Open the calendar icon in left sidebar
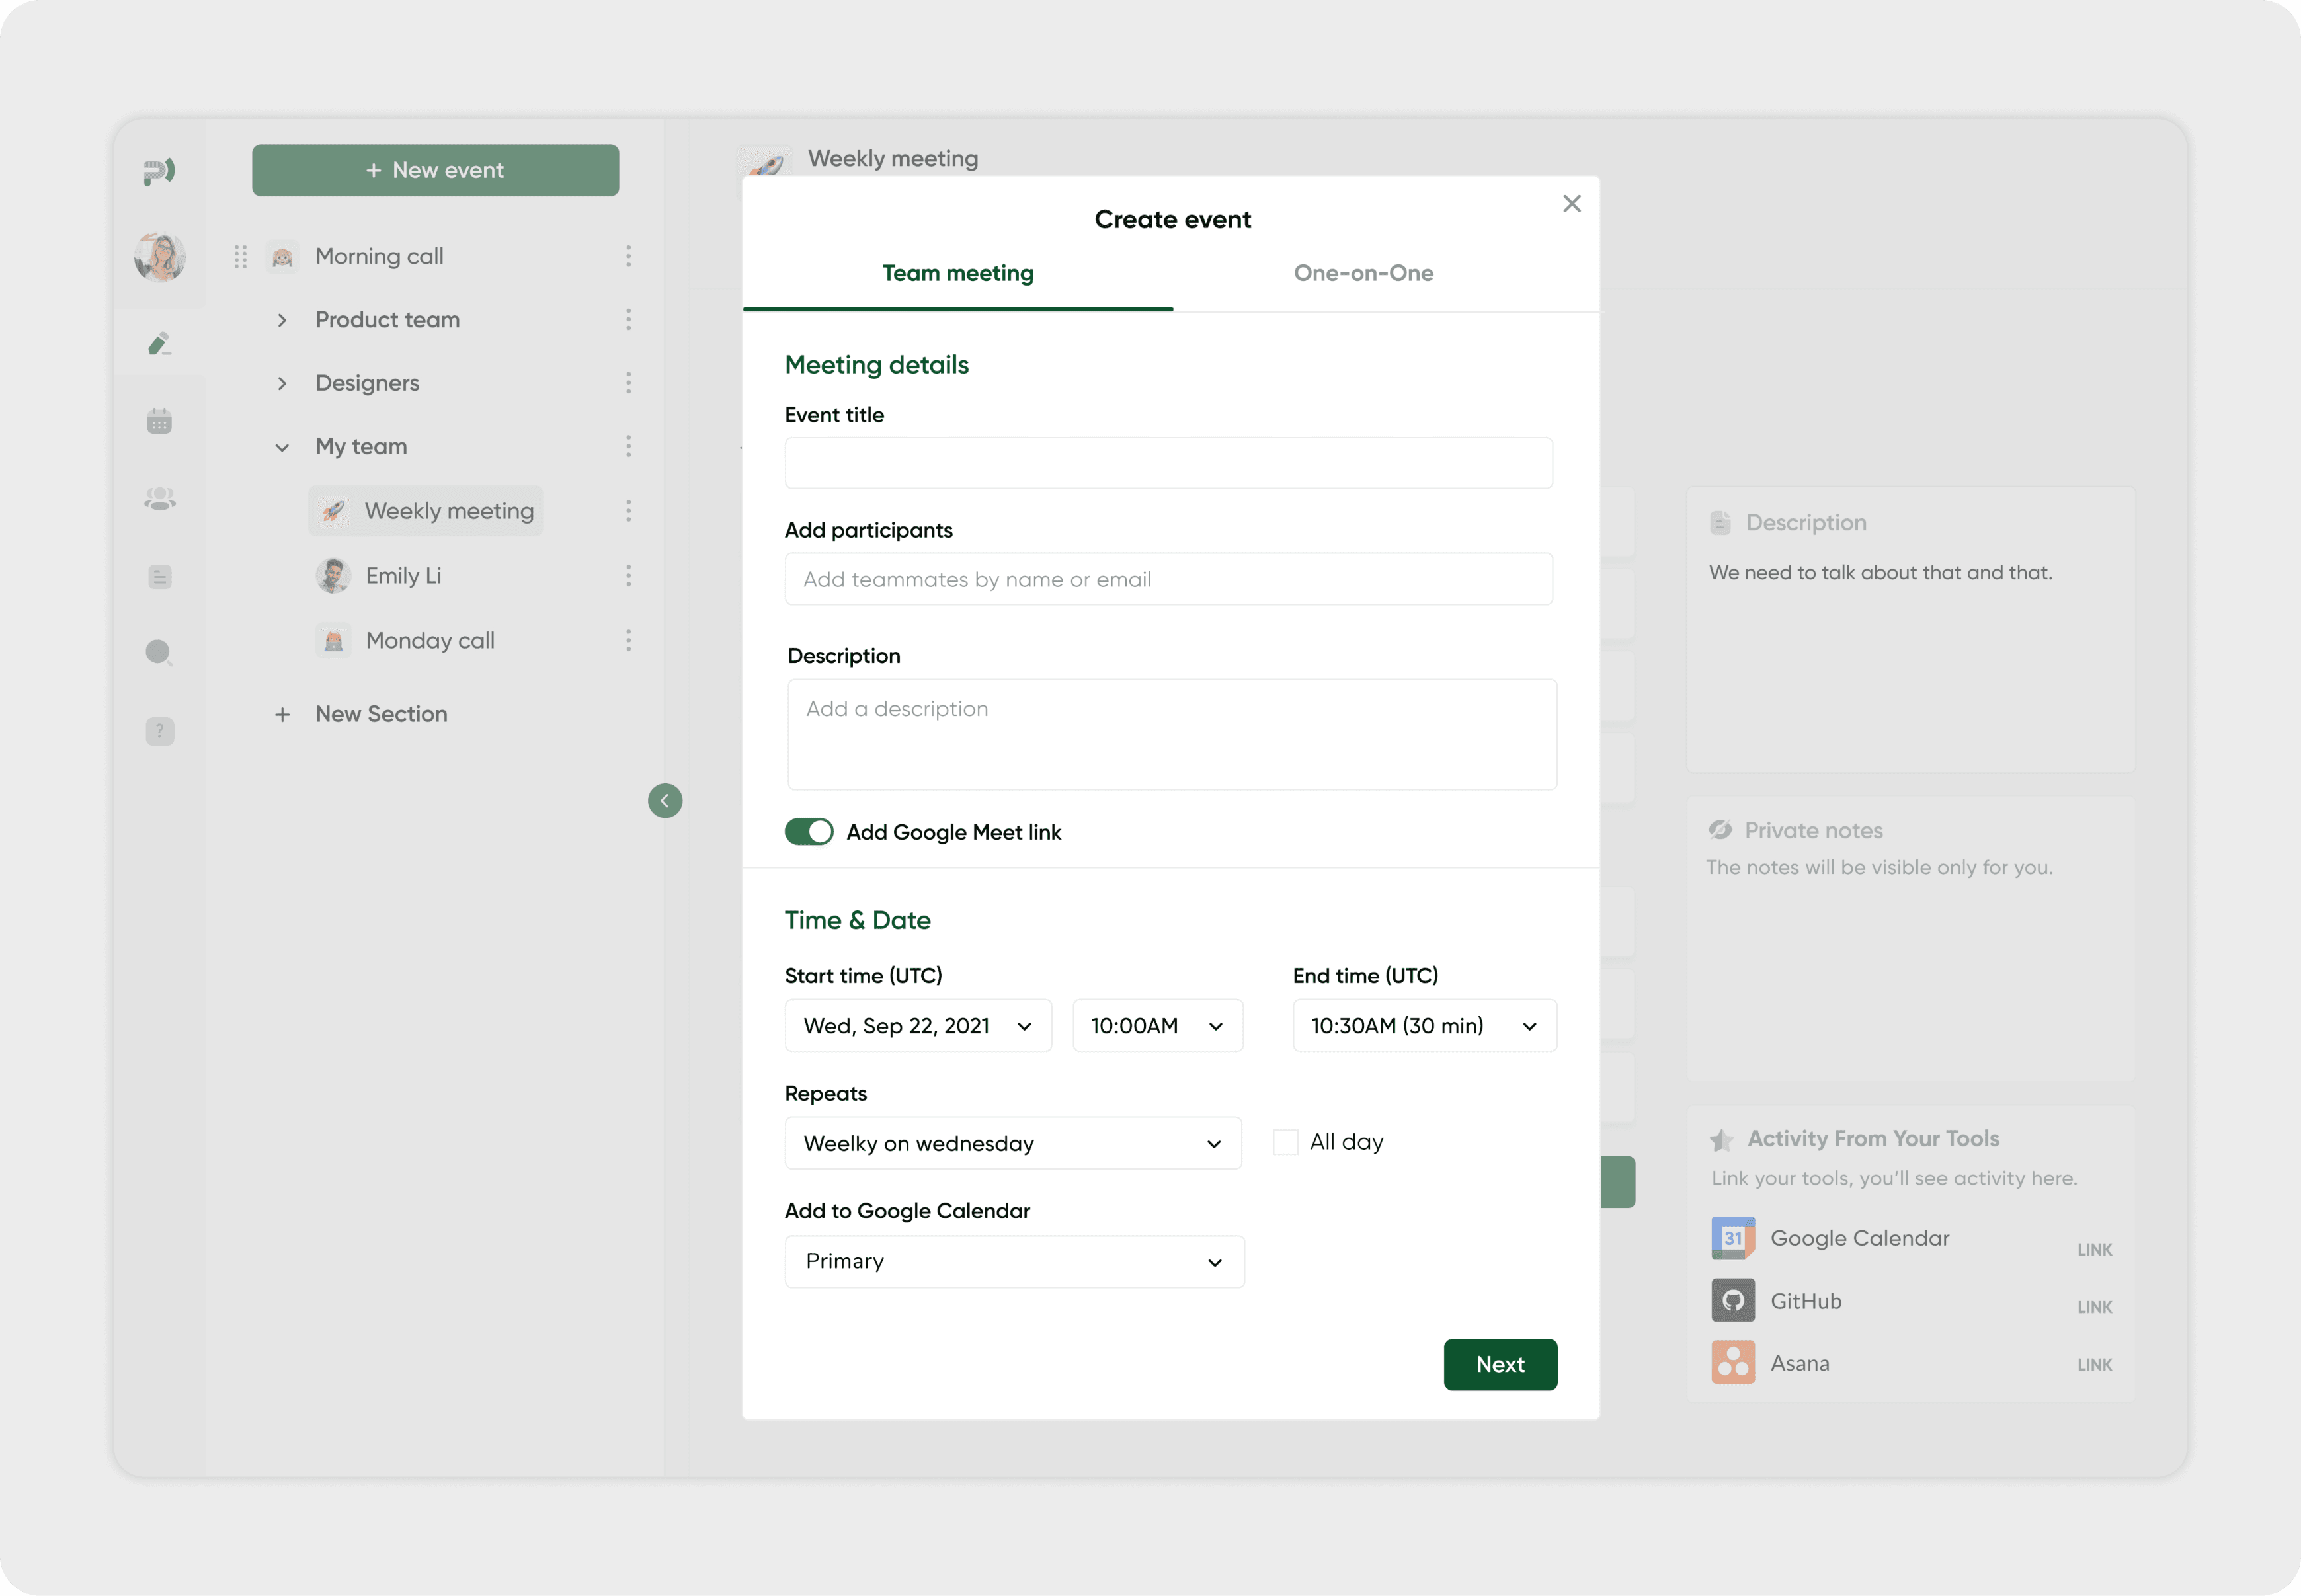The width and height of the screenshot is (2301, 1596). point(159,421)
